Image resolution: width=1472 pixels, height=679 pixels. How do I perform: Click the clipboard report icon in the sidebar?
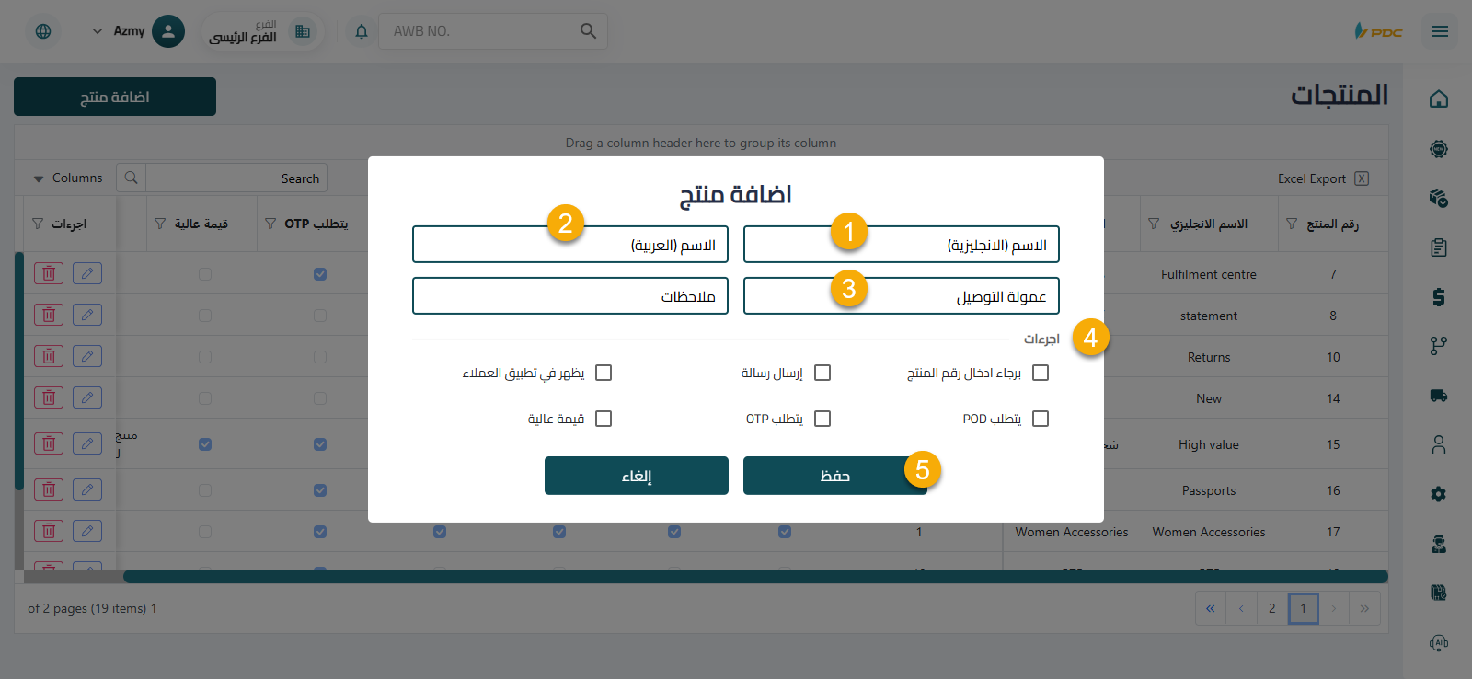1439,247
